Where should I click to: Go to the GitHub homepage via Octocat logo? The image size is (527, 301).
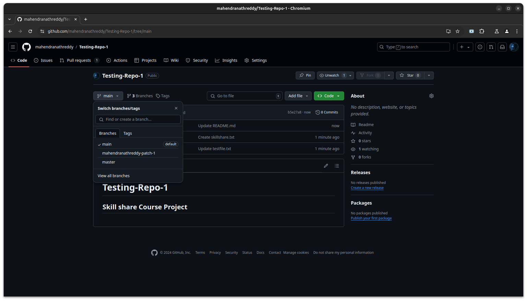pos(26,47)
